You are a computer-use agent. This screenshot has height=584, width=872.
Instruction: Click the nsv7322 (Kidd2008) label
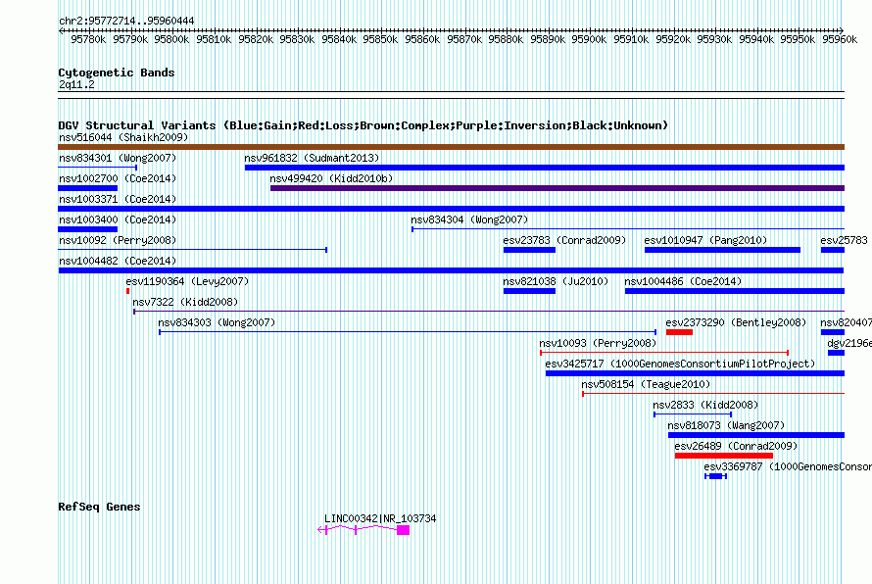tap(185, 302)
